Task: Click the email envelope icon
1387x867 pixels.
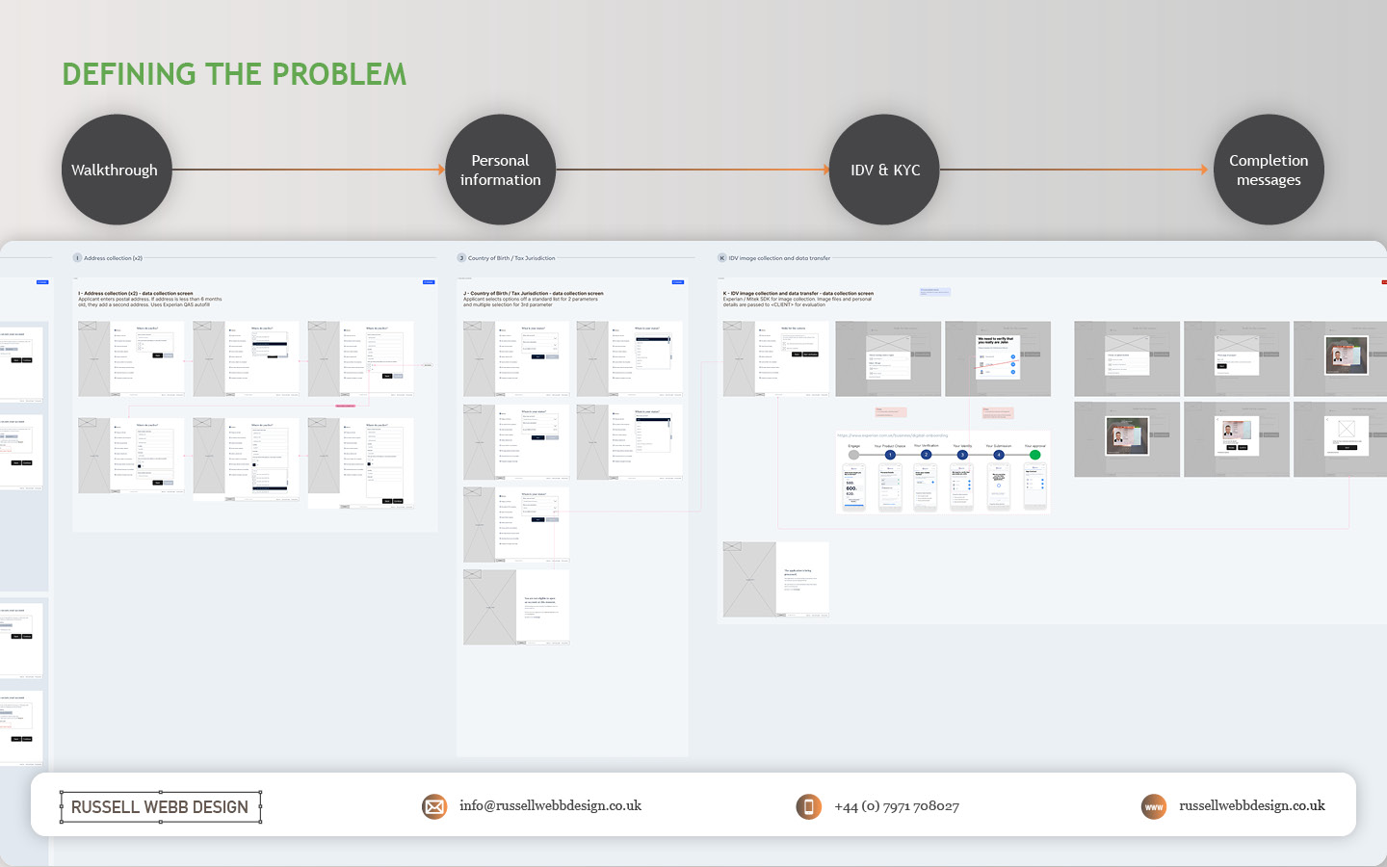Action: [434, 806]
